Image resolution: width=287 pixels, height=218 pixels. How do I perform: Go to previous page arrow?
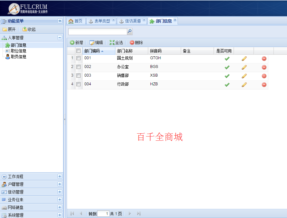[81, 213]
